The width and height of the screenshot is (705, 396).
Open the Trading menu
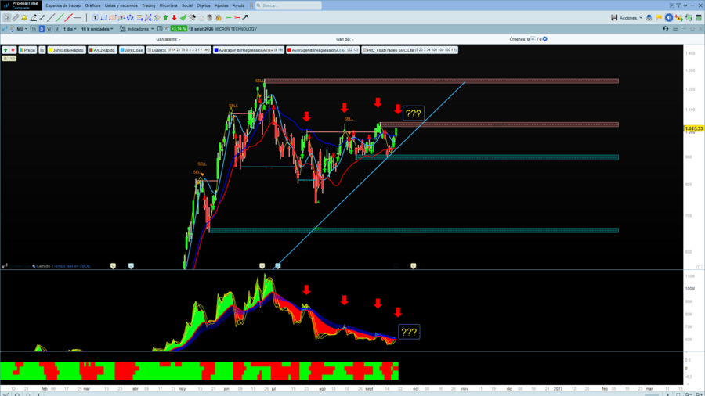148,5
